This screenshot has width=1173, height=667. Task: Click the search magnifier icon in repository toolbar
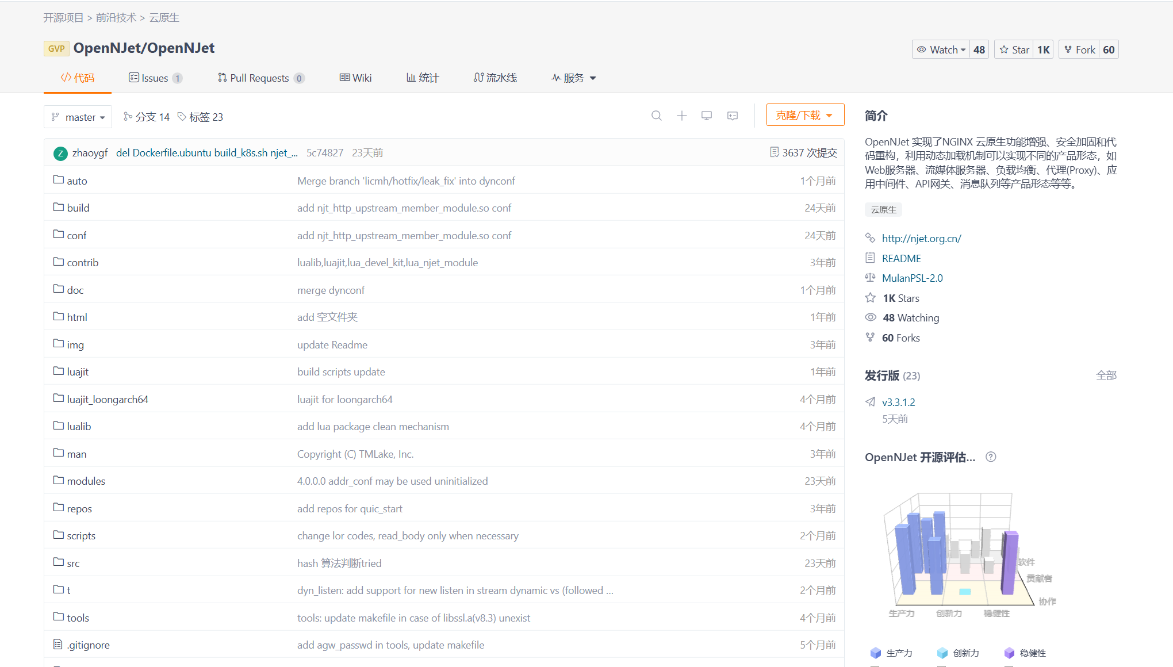[656, 116]
